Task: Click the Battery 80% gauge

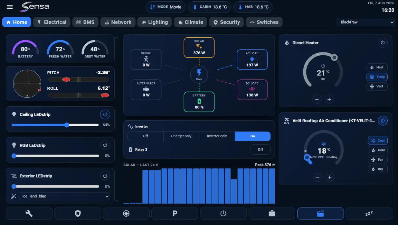Action: point(25,49)
